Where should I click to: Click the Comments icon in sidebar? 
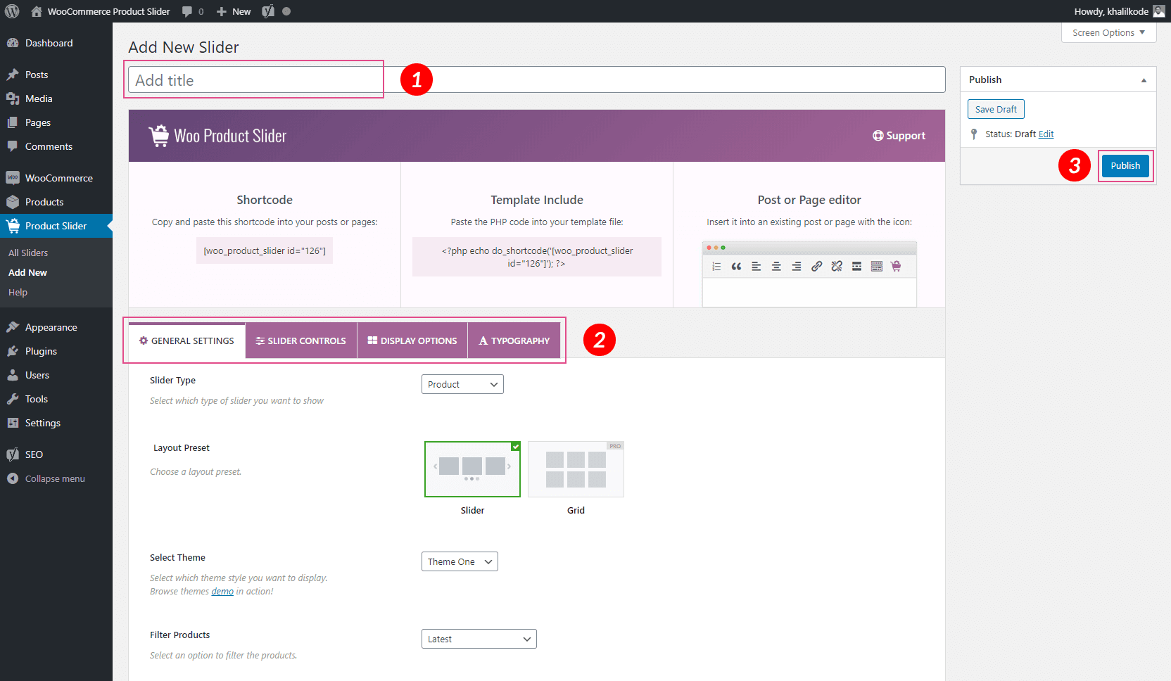[13, 146]
